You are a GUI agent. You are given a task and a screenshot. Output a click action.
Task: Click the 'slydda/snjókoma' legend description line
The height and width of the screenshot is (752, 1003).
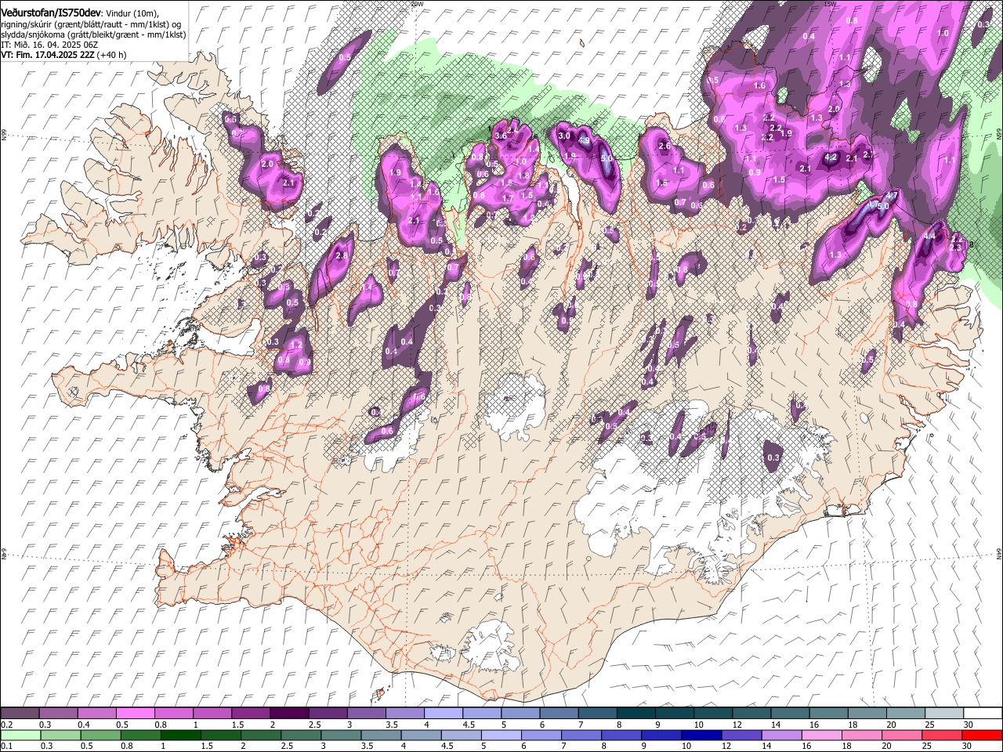click(93, 34)
